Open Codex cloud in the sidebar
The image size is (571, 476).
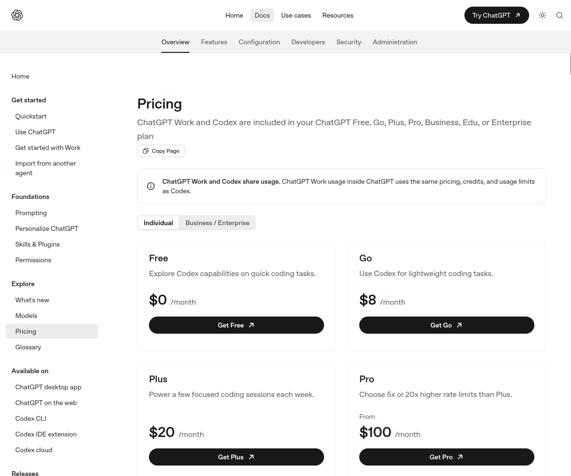[34, 450]
